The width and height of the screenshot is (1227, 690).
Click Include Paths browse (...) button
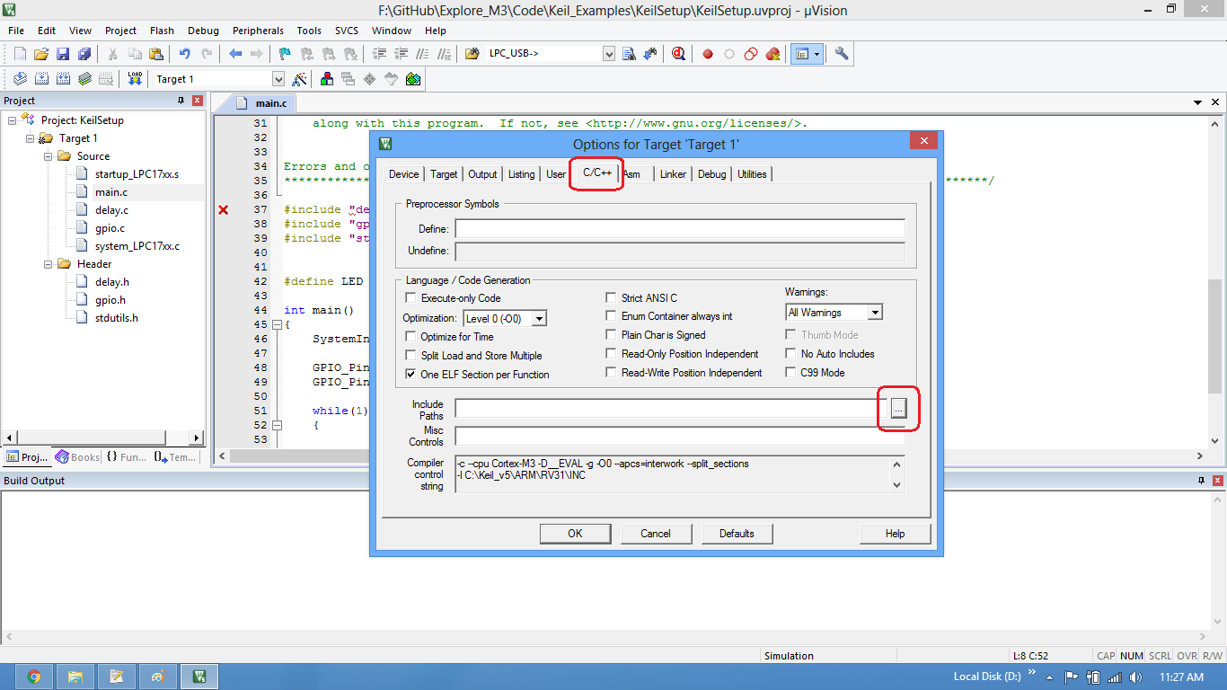pyautogui.click(x=899, y=409)
